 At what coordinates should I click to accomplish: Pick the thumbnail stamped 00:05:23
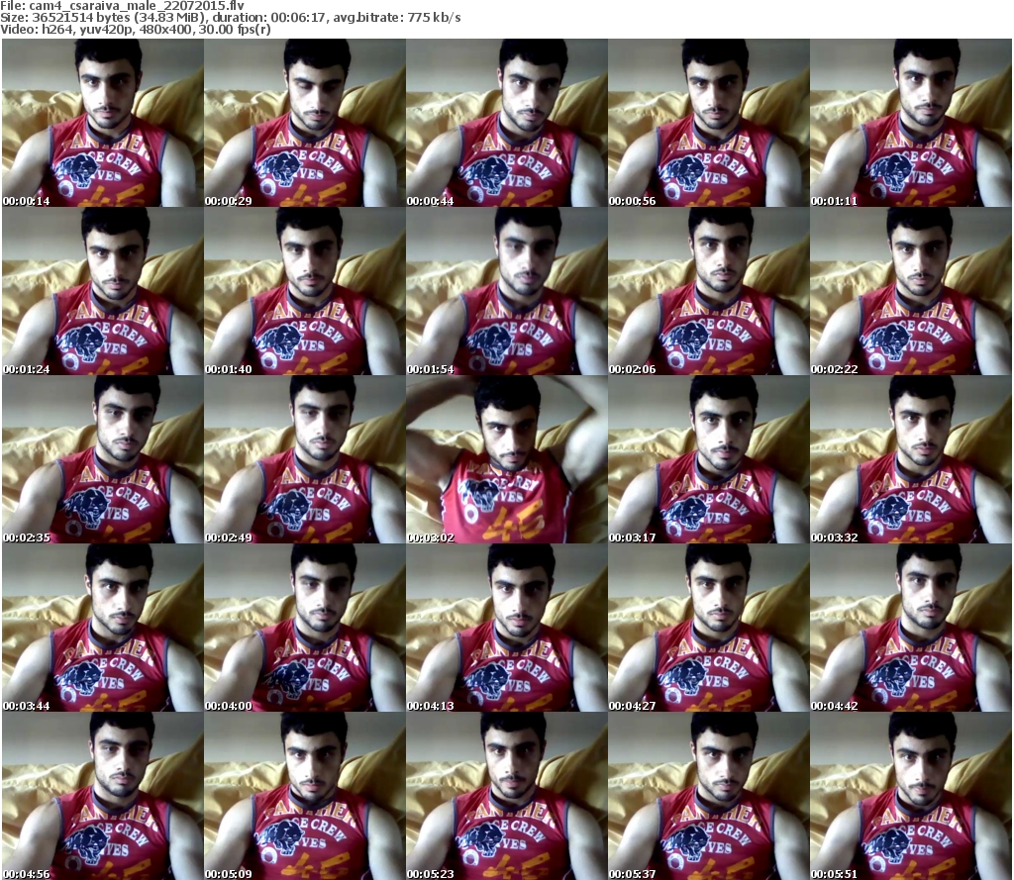(506, 796)
